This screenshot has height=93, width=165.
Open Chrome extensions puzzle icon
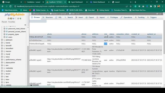click(151, 6)
